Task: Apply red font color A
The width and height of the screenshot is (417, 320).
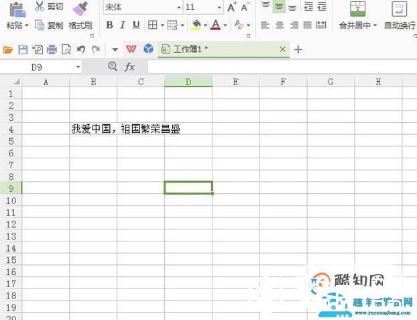Action: point(215,25)
